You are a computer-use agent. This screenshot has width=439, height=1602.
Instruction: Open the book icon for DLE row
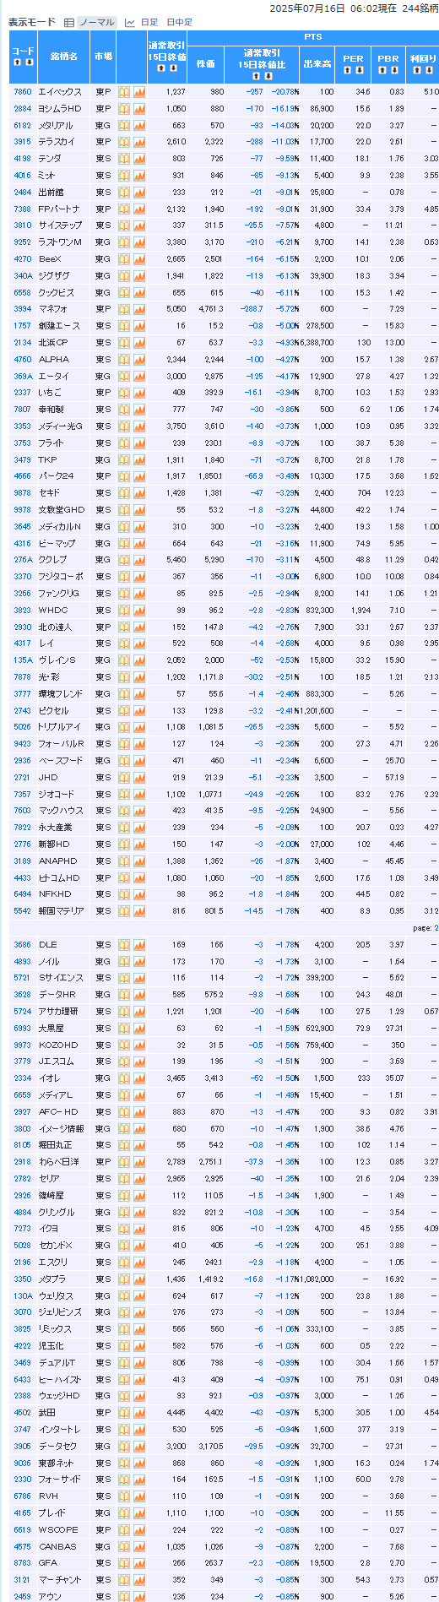[123, 944]
